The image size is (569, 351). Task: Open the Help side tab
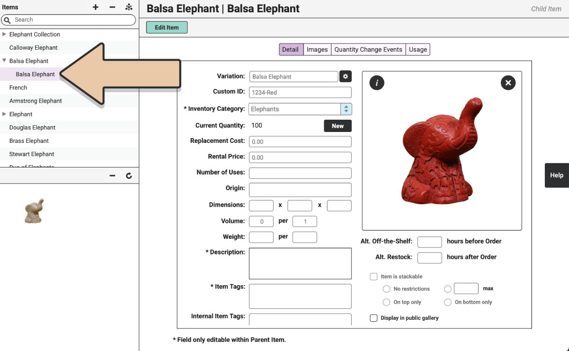tap(557, 175)
